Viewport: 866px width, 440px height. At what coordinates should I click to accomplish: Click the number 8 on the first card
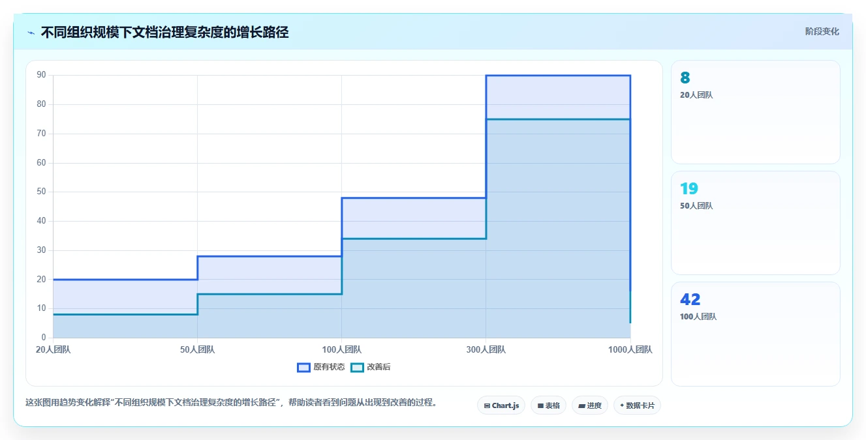tap(685, 78)
